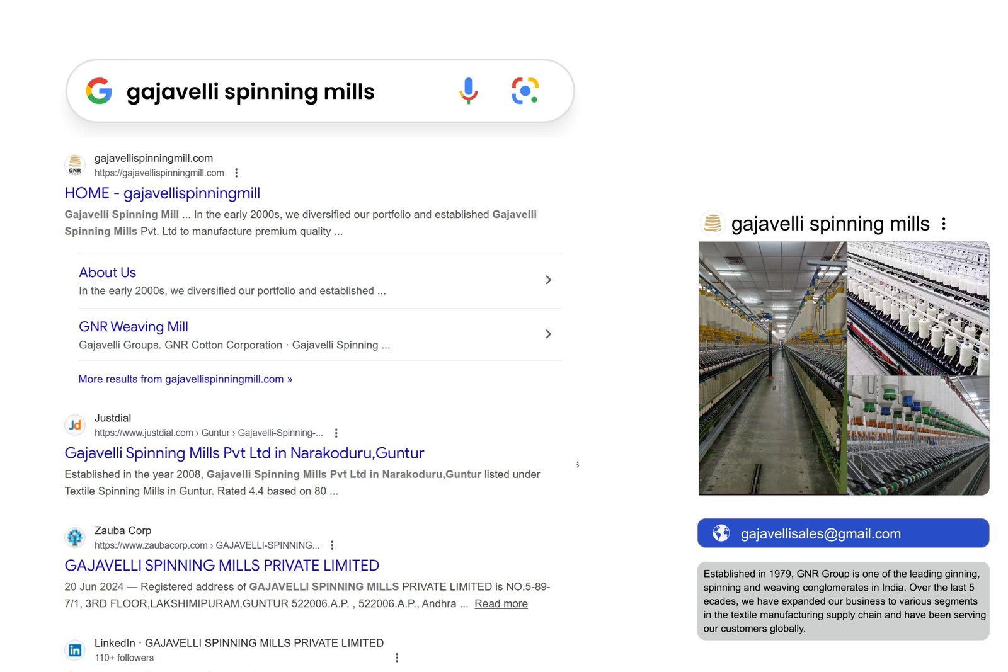The height and width of the screenshot is (672, 1008).
Task: Open three-dot menu for Zauba Corp result
Action: [332, 545]
